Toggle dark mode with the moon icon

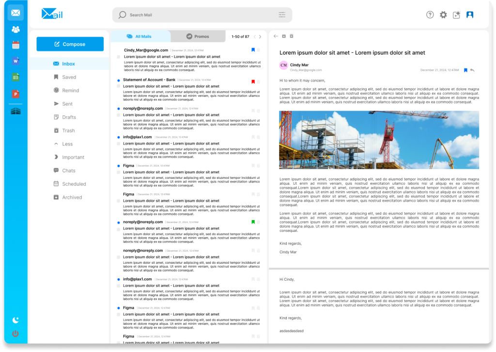point(15,320)
